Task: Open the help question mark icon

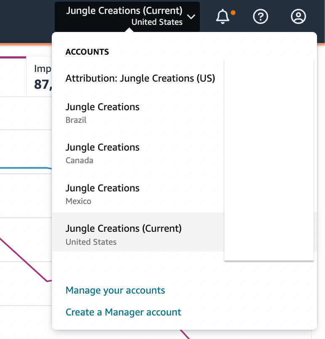Action: pos(260,16)
